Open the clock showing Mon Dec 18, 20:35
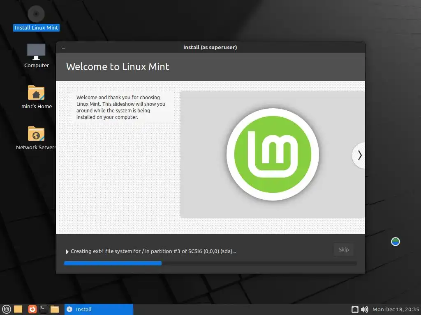This screenshot has width=421, height=315. tap(396, 309)
